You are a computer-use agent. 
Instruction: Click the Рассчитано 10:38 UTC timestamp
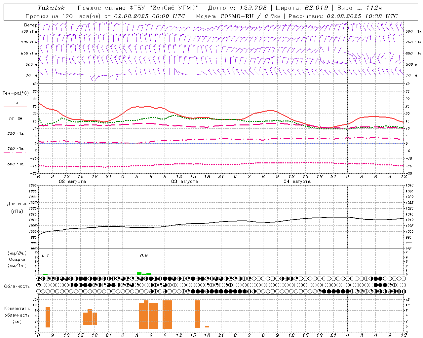tap(343, 16)
